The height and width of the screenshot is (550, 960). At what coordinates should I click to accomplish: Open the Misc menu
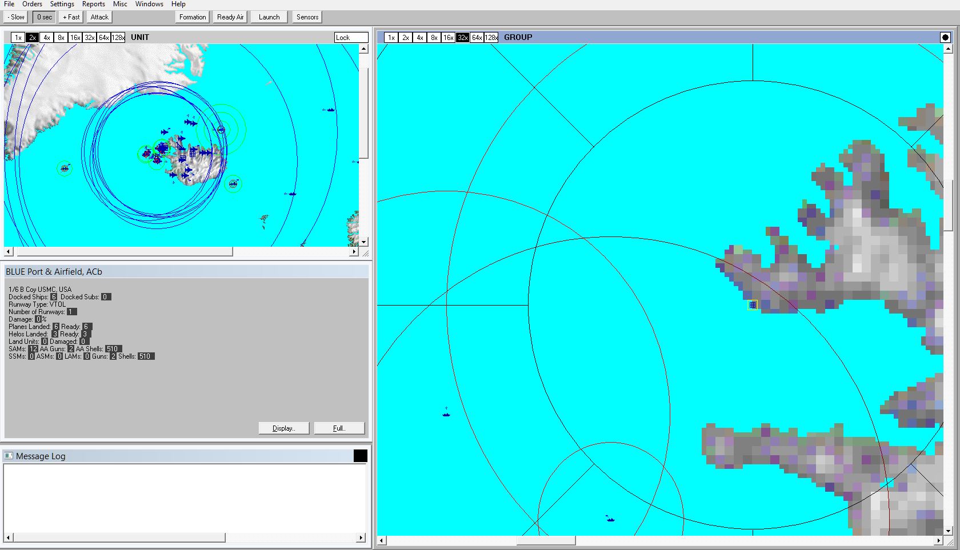click(x=120, y=4)
